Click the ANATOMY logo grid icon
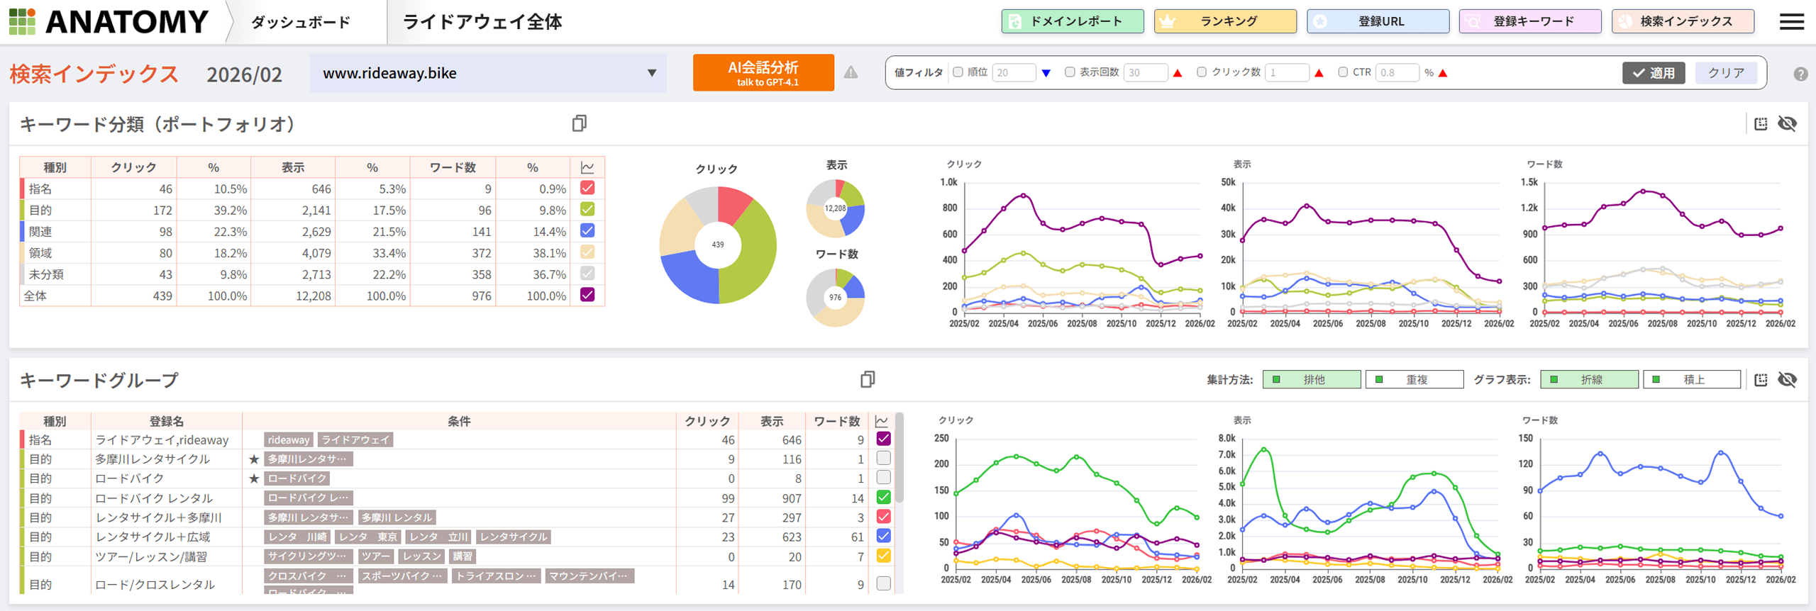1816x611 pixels. click(x=22, y=21)
